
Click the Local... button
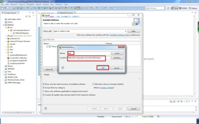click(117, 53)
